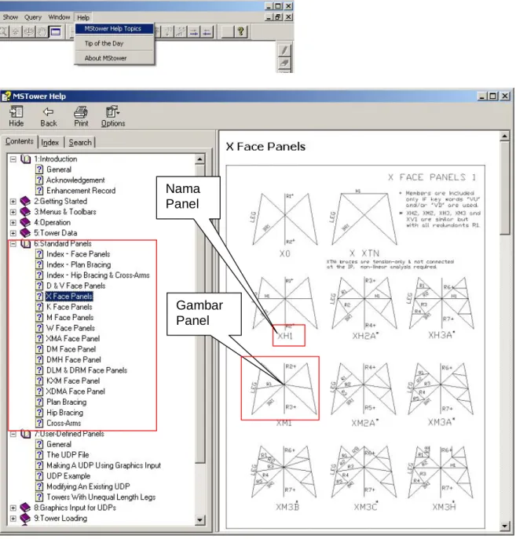Click the eraser icon on the right toolbar
The image size is (516, 539).
(284, 63)
